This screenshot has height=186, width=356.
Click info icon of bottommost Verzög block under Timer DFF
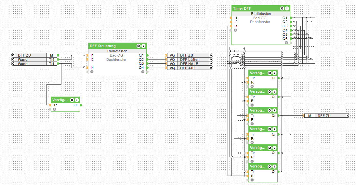[274, 166]
